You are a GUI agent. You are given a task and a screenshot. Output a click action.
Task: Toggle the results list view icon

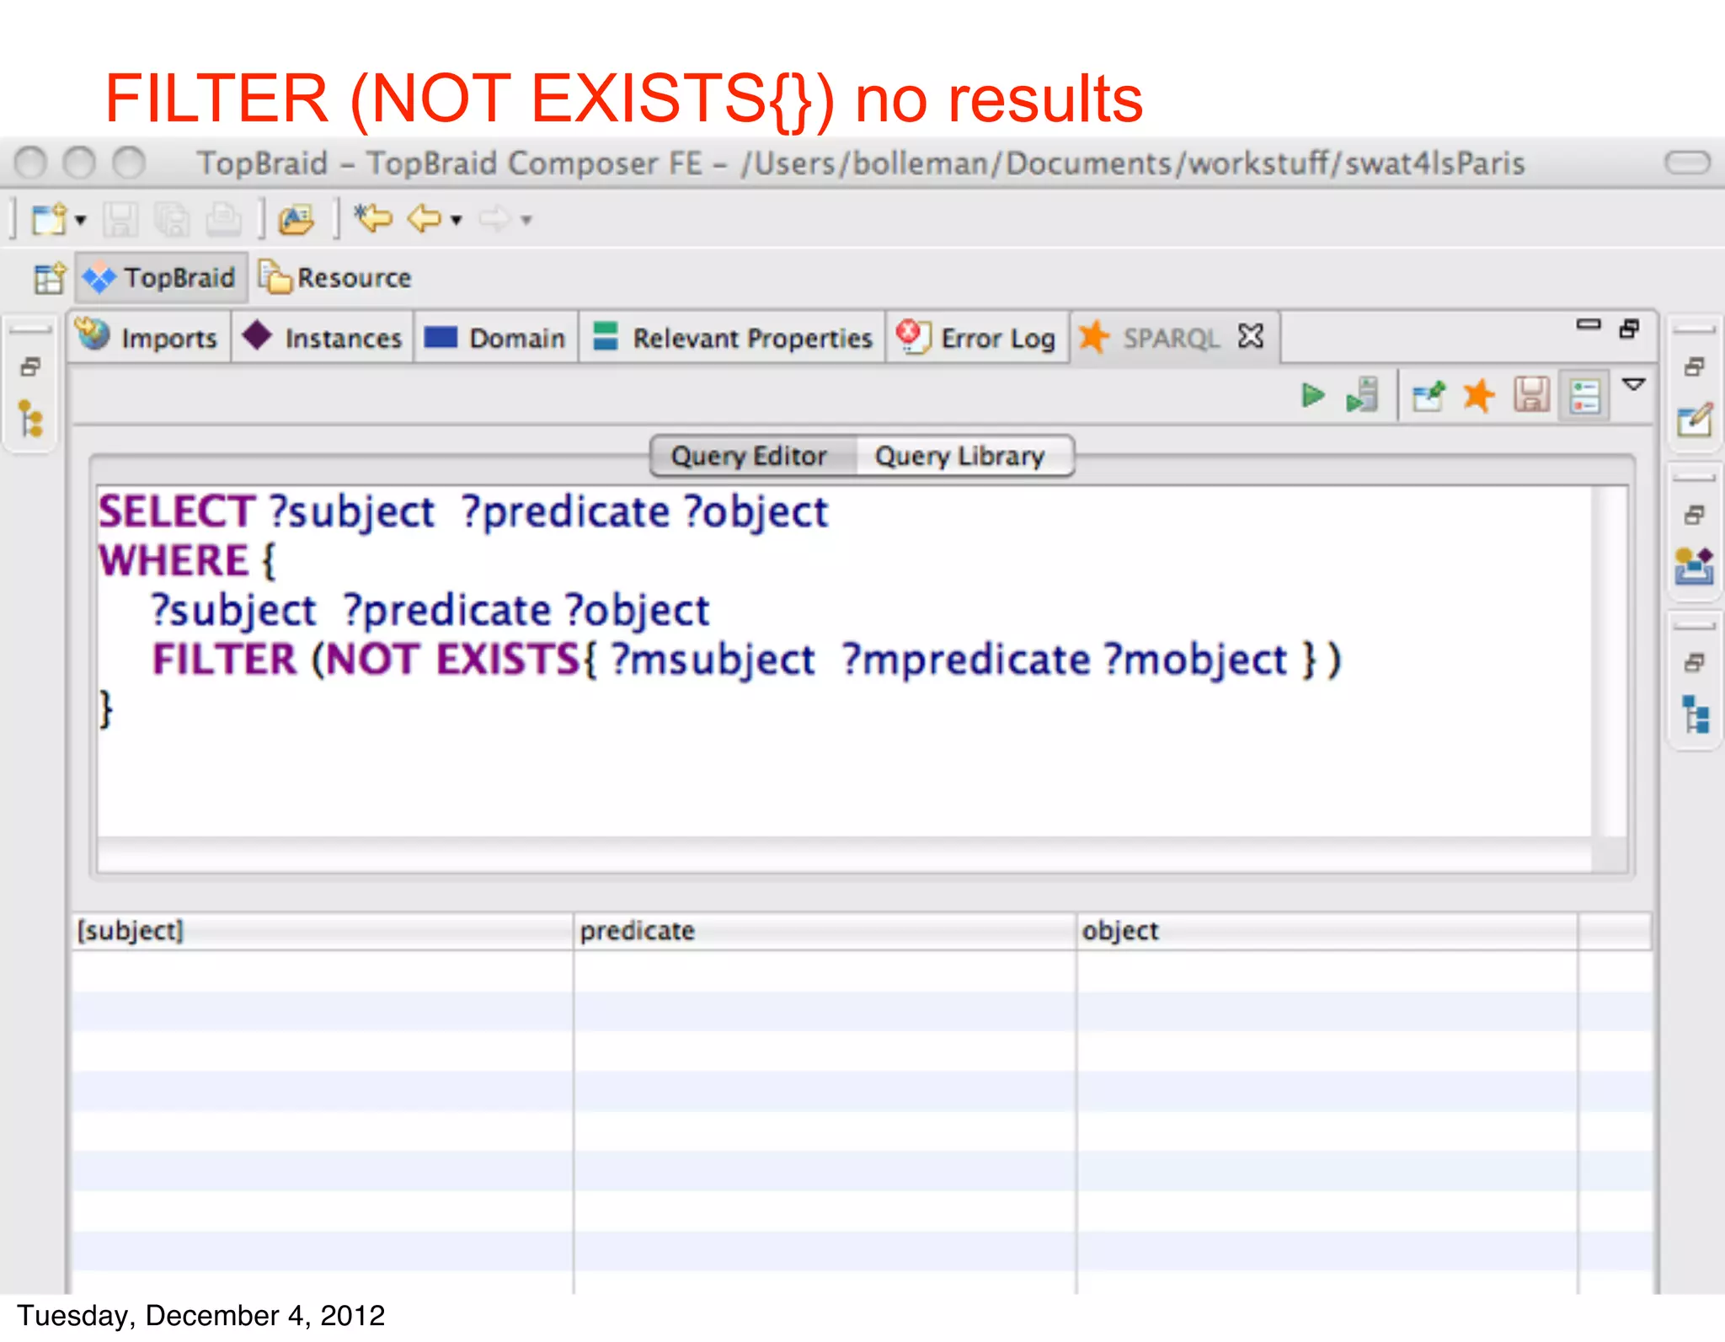pyautogui.click(x=1584, y=395)
